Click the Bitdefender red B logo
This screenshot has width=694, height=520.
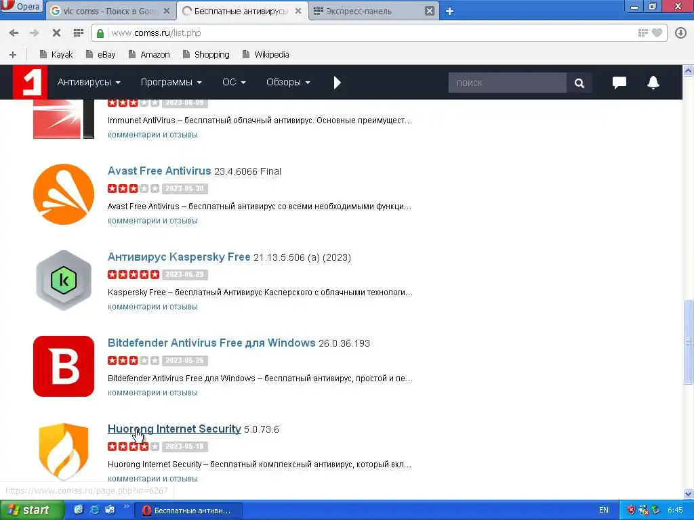point(64,366)
